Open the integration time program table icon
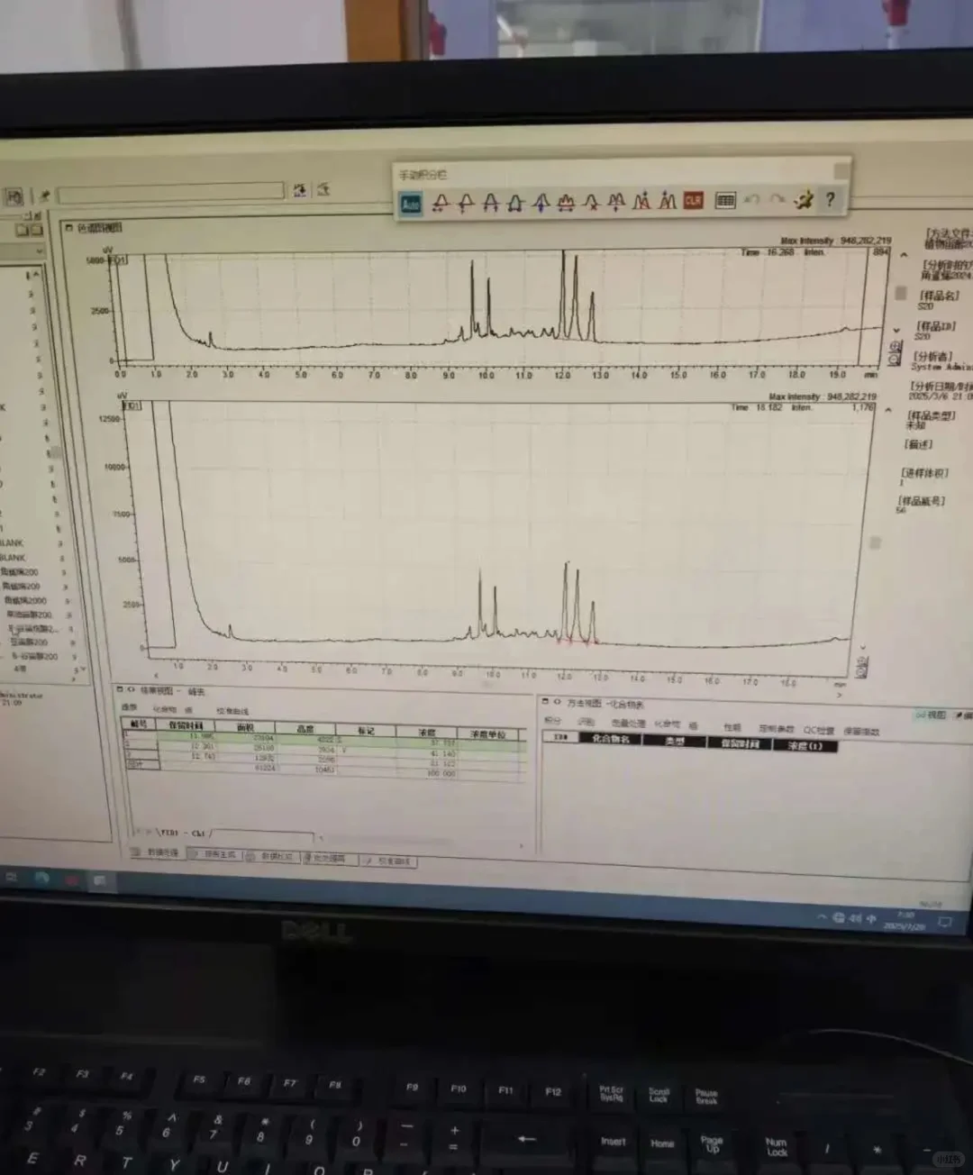Screen dimensions: 973x1175 [x=725, y=200]
